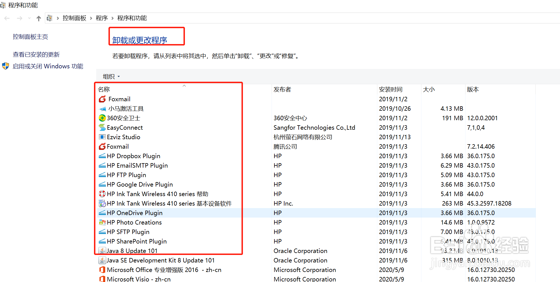Select Java SE Development Kit 8 Update 101
Image resolution: width=560 pixels, height=282 pixels.
[161, 260]
